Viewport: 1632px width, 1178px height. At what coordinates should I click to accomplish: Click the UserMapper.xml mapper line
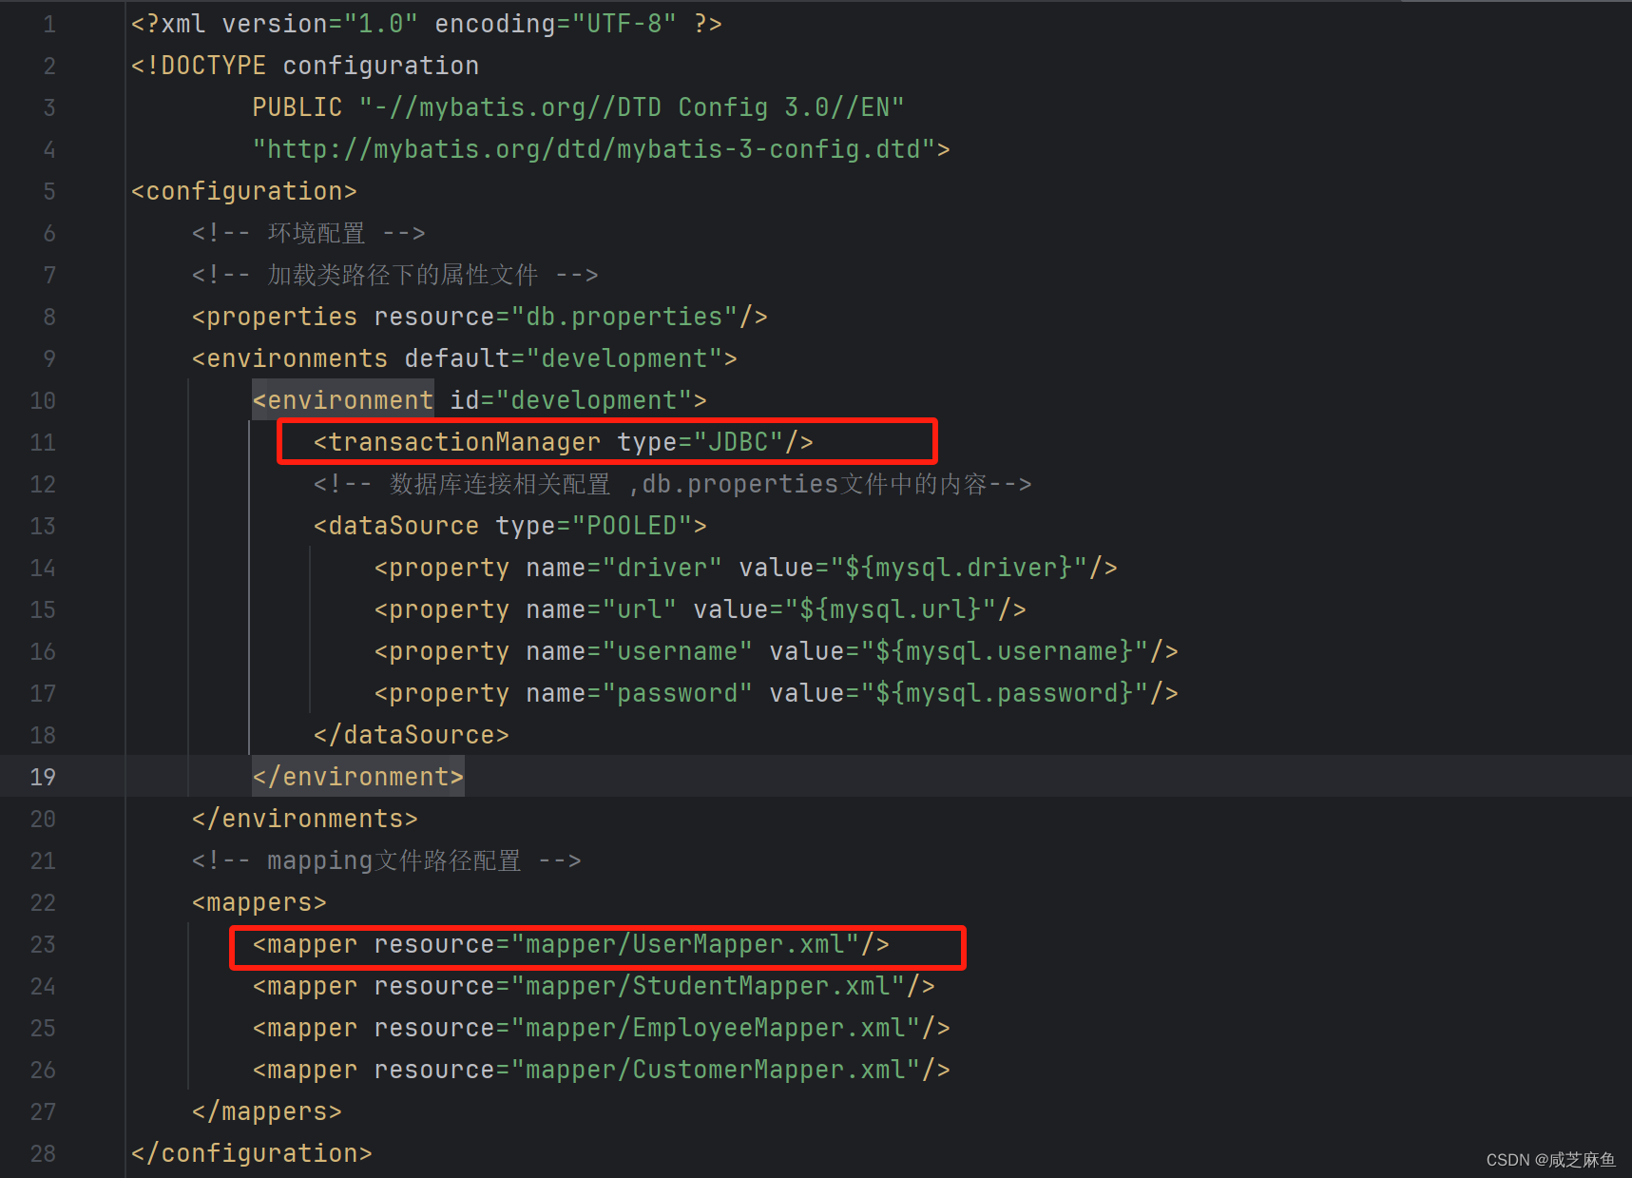point(571,944)
